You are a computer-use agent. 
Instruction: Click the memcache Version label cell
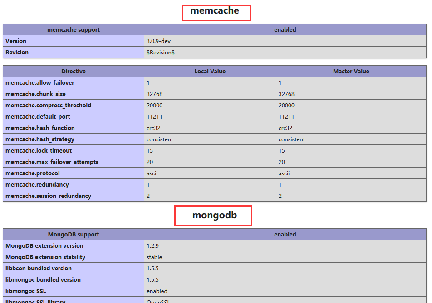coord(74,41)
